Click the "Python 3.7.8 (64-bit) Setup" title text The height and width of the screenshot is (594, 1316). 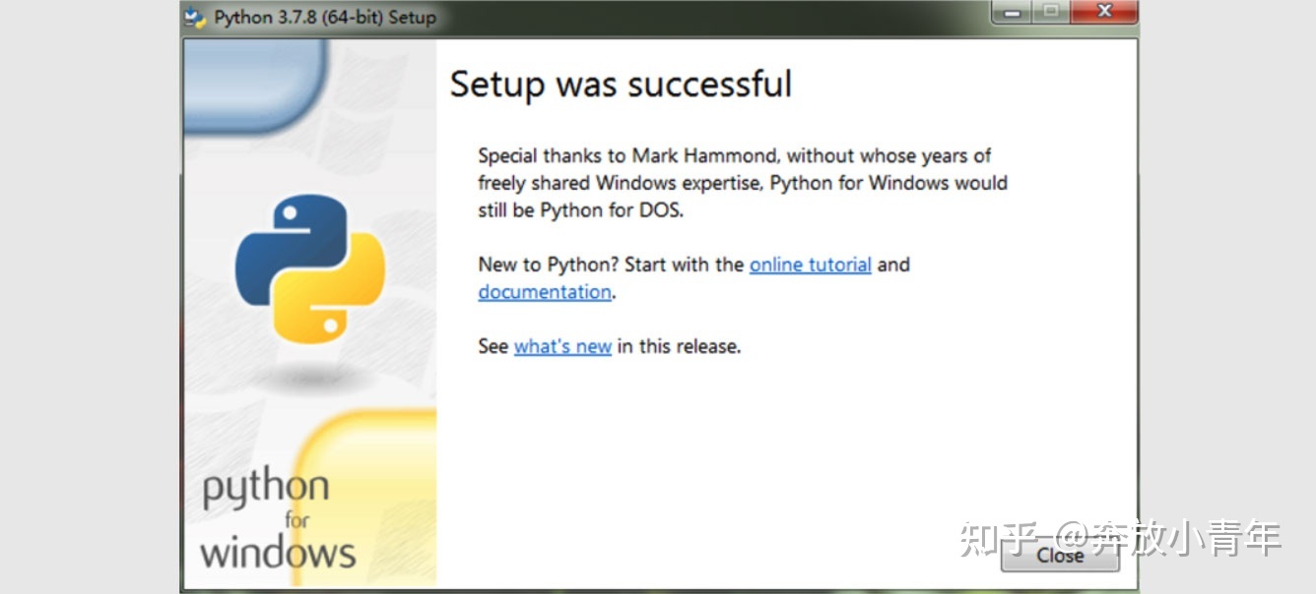pos(325,18)
